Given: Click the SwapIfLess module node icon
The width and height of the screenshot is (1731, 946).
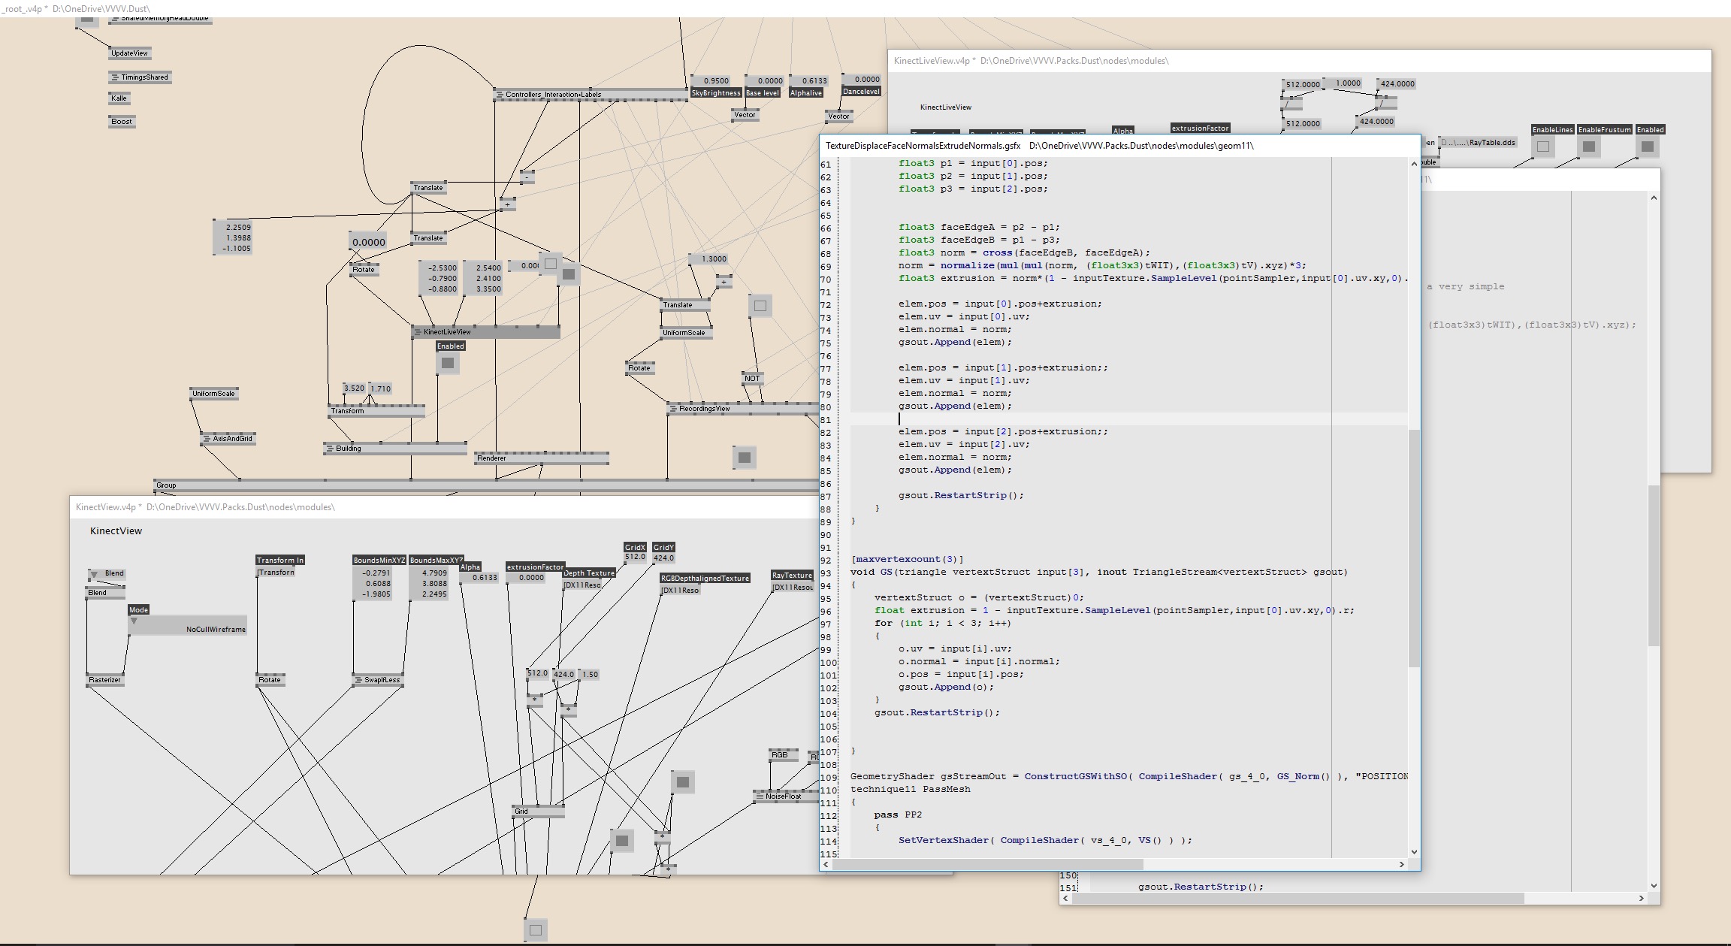Looking at the screenshot, I should coord(359,680).
